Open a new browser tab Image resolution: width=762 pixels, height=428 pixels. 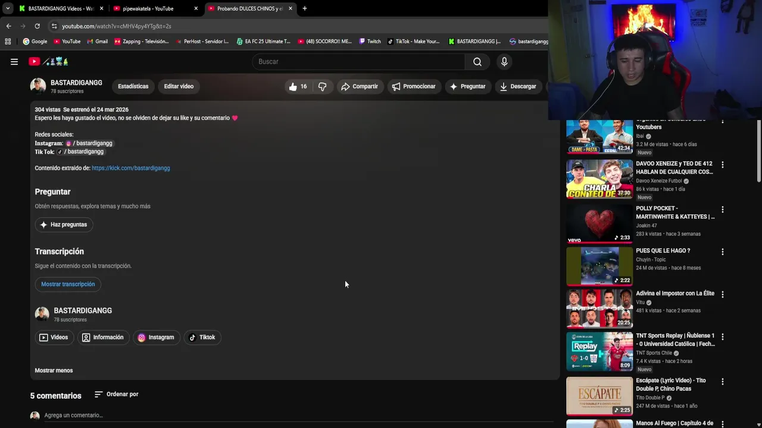pyautogui.click(x=304, y=8)
